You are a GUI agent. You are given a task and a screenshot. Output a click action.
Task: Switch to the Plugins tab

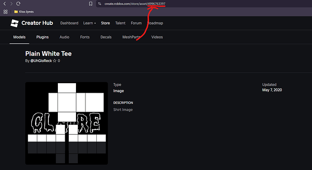(43, 37)
